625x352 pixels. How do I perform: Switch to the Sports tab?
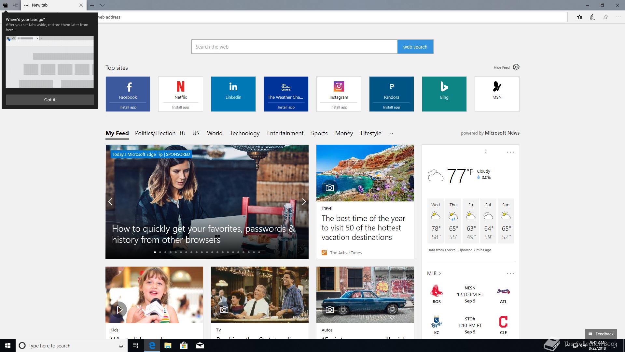pyautogui.click(x=319, y=133)
